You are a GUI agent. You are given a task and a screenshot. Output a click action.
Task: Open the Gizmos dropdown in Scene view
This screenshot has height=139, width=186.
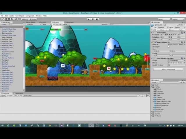pyautogui.click(x=105, y=25)
